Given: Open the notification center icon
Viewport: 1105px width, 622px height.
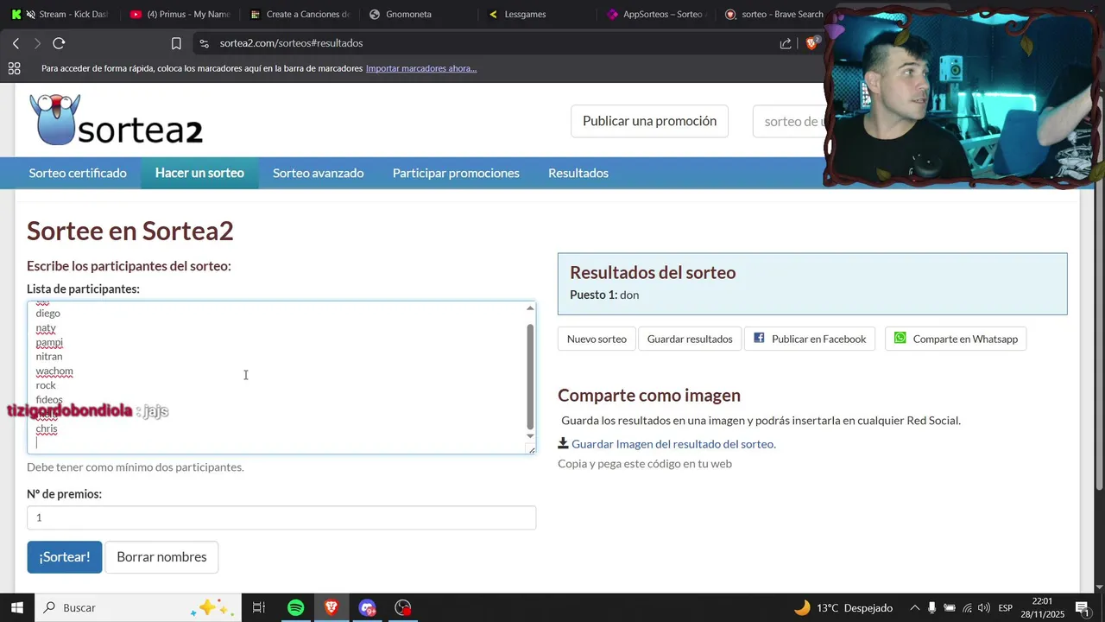Looking at the screenshot, I should tap(1082, 607).
